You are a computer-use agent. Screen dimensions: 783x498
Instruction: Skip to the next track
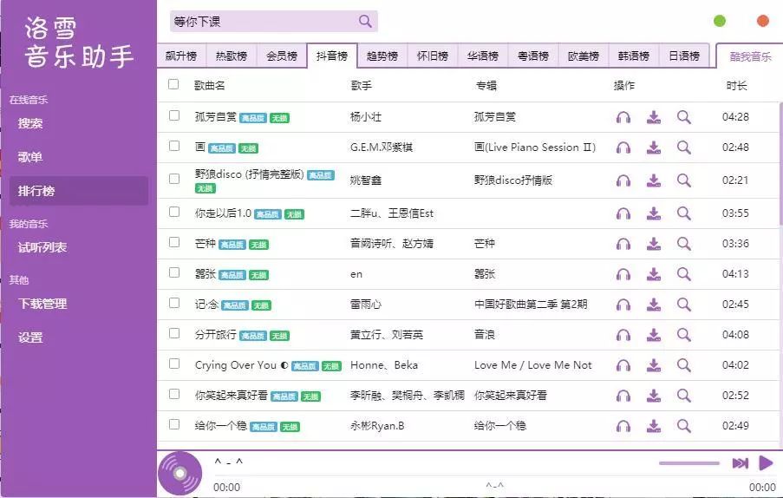[x=740, y=463]
